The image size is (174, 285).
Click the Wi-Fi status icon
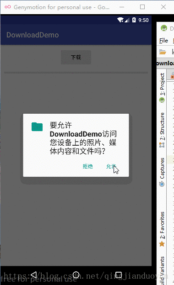point(120,20)
